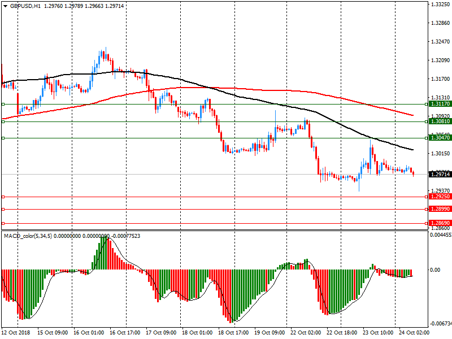This screenshot has height=339, width=452.
Task: Select the green 1.30810 price level tag
Action: click(x=440, y=121)
